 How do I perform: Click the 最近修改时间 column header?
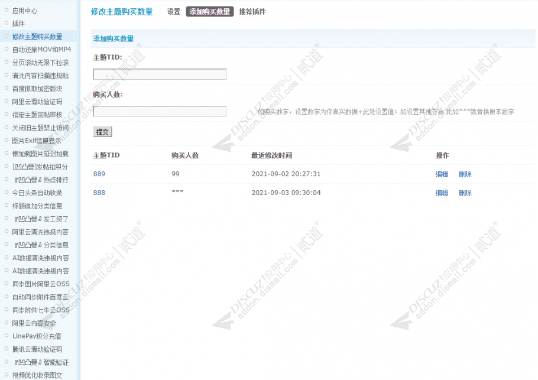[272, 155]
